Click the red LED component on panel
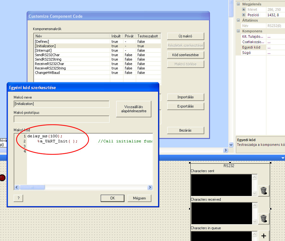The image size is (285, 241). tap(2, 178)
